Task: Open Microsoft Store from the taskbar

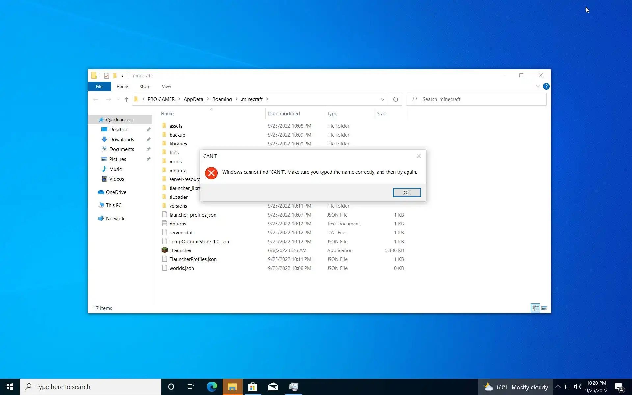Action: pos(252,387)
